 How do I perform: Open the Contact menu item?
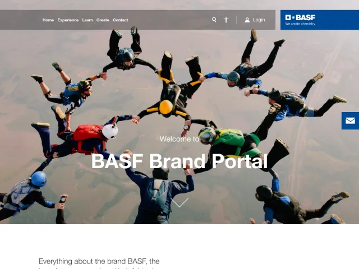[121, 20]
